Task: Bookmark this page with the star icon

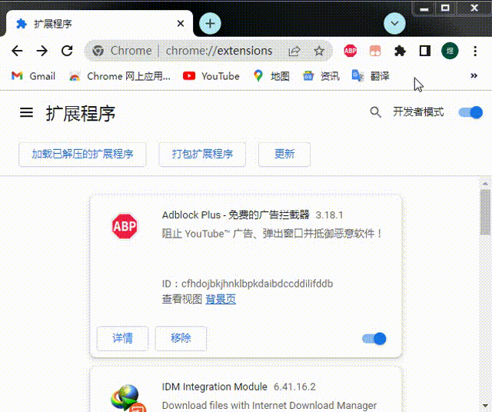Action: click(319, 51)
